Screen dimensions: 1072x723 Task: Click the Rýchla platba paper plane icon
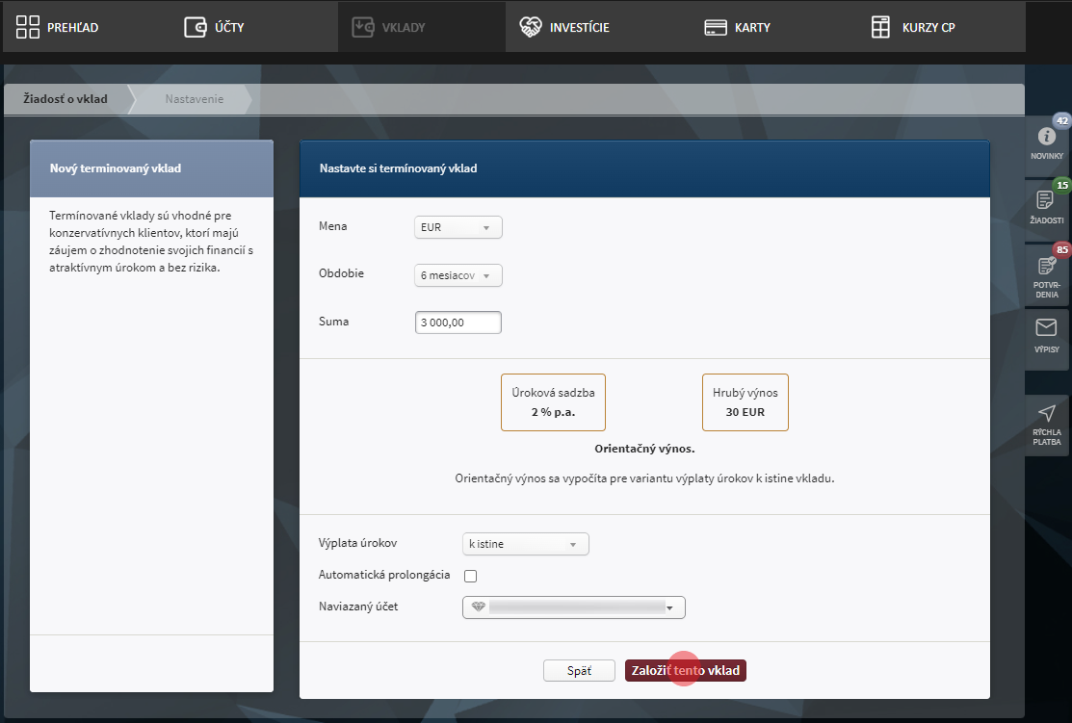coord(1046,414)
